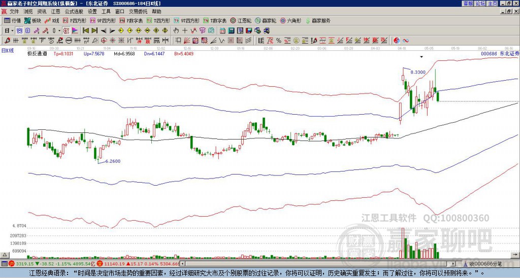Open 赢家服务 service
Image resolution: width=520 pixels, height=278 pixels.
tap(318, 20)
